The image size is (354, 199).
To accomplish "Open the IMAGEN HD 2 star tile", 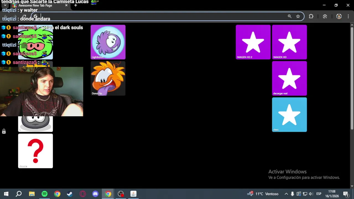I will (253, 42).
